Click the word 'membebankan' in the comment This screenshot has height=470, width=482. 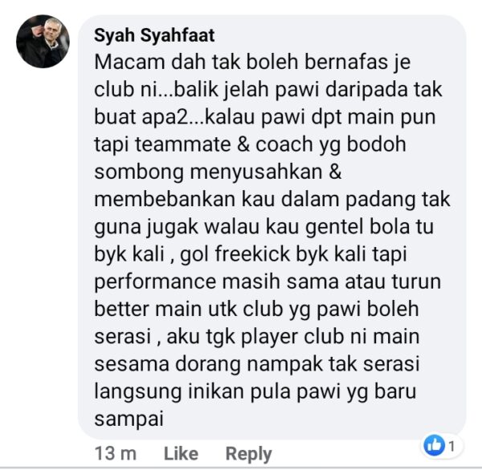[x=165, y=199]
